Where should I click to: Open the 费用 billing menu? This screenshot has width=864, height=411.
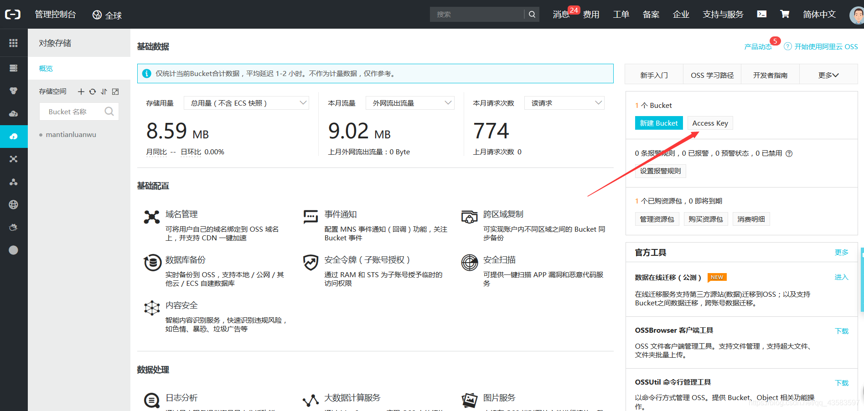point(591,15)
